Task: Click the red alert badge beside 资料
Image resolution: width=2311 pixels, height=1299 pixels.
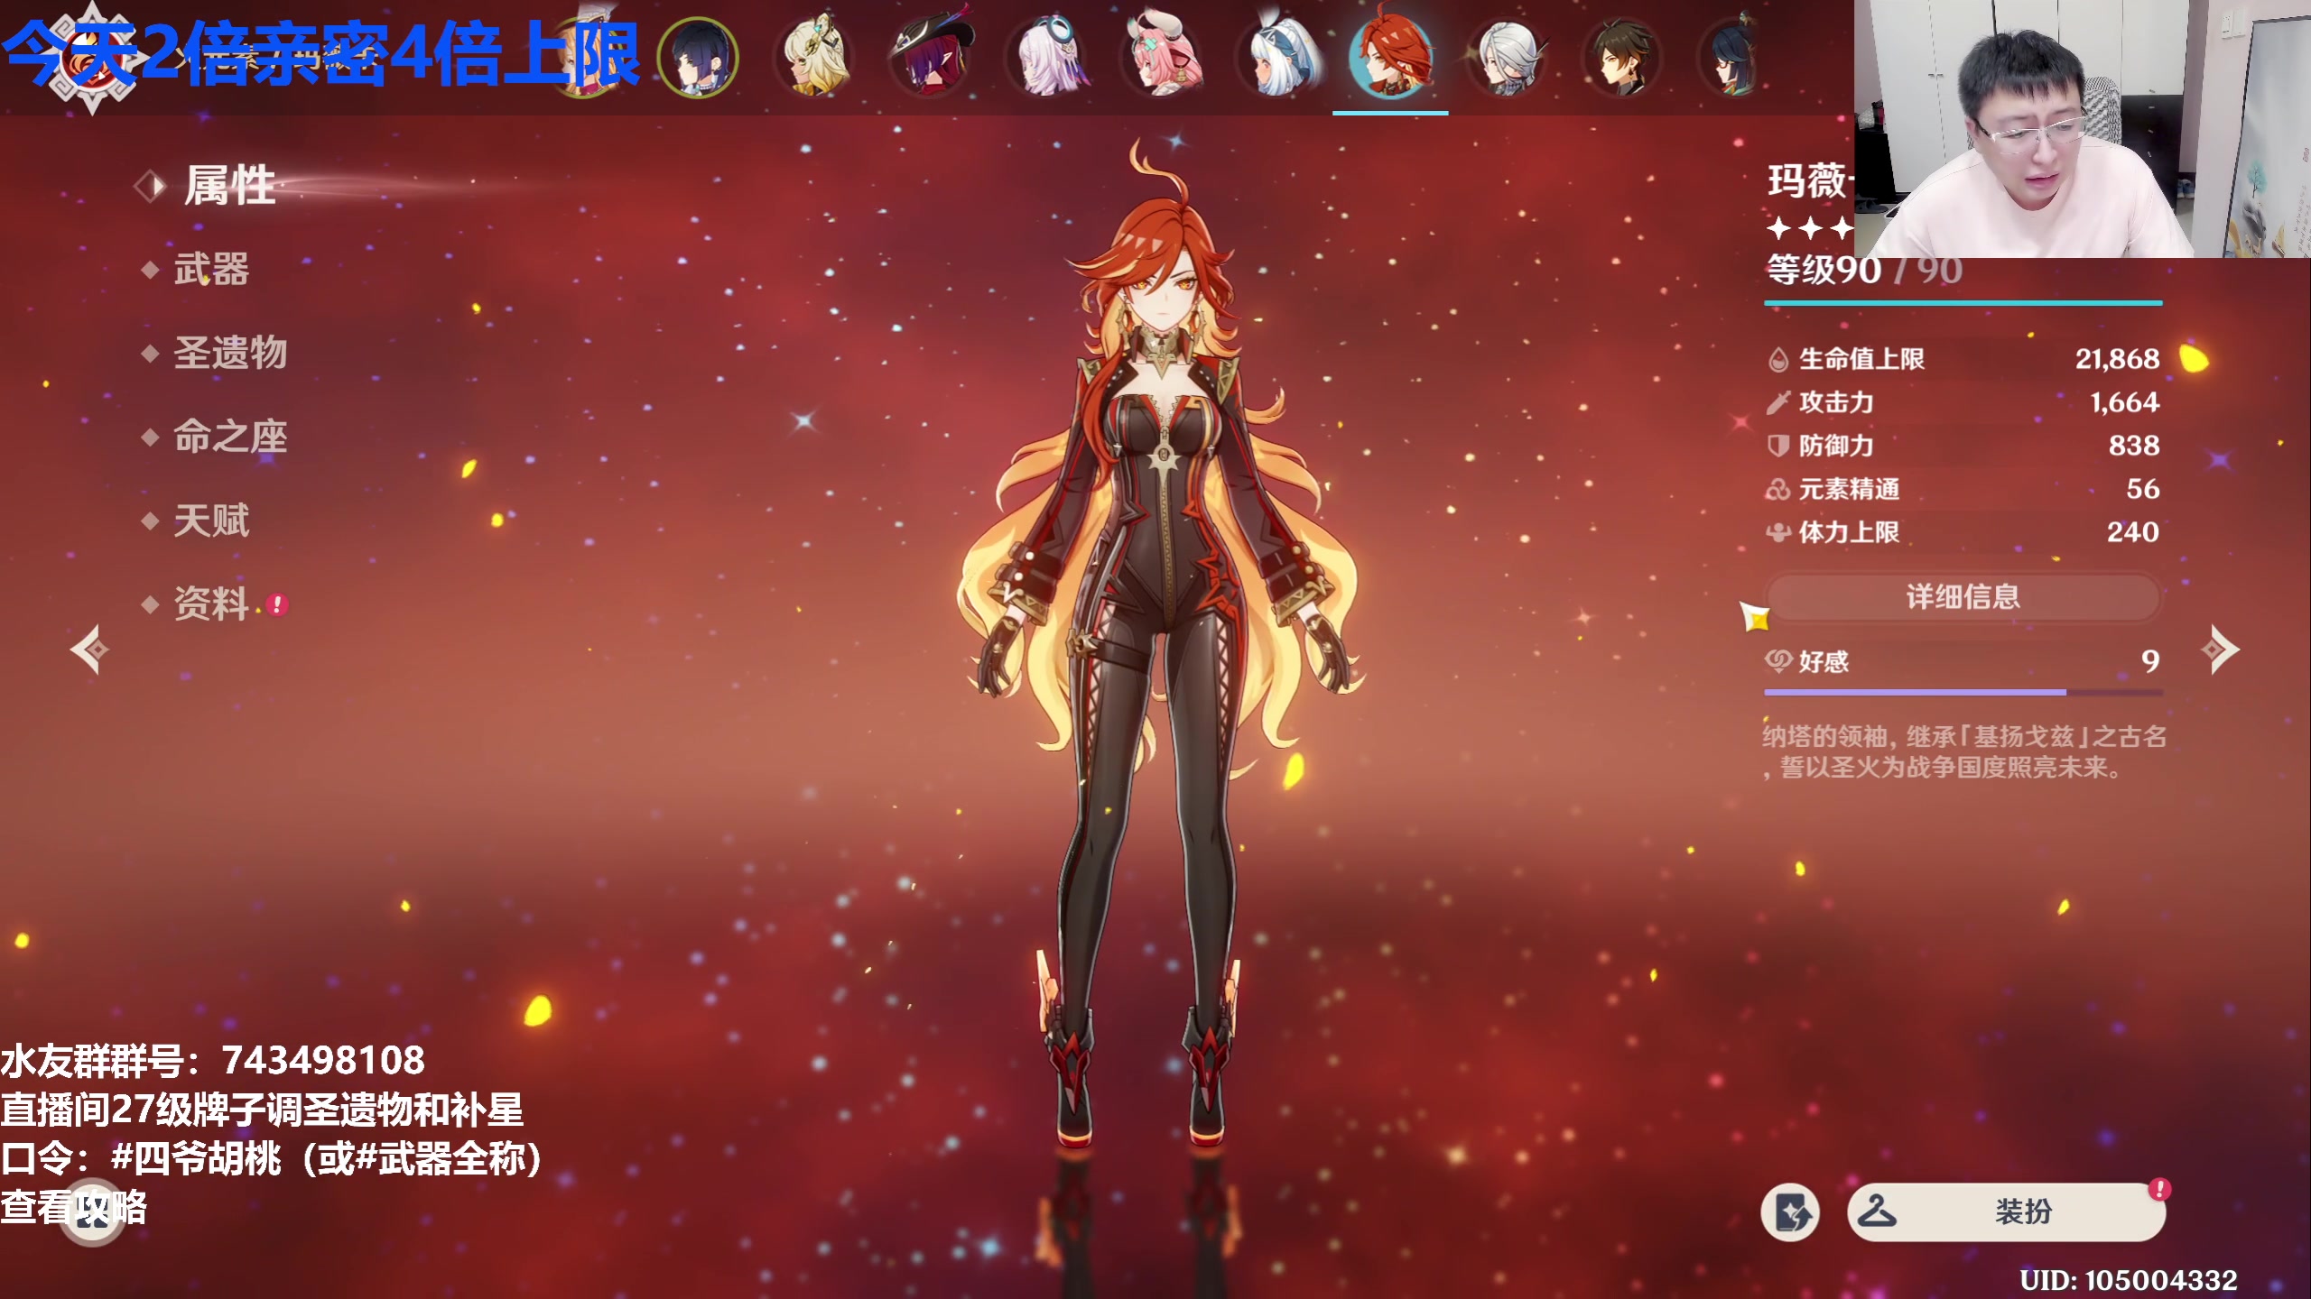Action: 277,604
